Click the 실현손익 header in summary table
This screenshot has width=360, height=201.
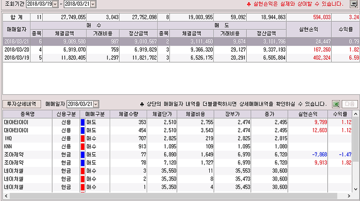pos(309,29)
